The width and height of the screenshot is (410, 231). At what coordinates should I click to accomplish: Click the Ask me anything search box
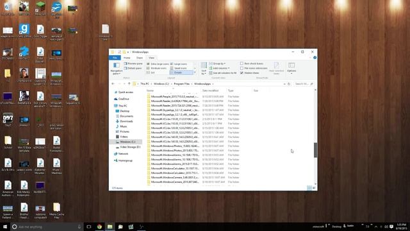click(47, 227)
